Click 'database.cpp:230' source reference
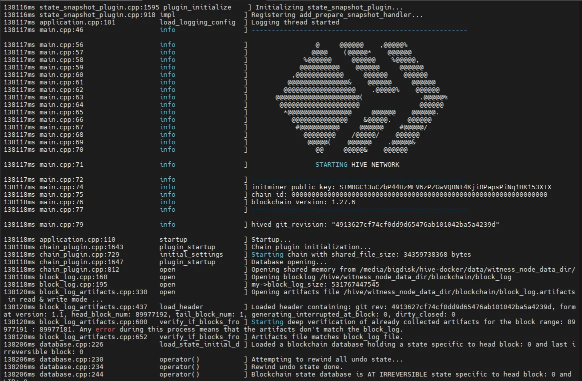 click(x=71, y=359)
